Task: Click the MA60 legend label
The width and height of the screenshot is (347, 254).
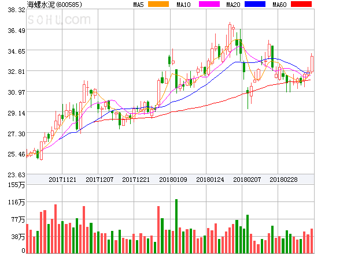Action: pyautogui.click(x=279, y=5)
